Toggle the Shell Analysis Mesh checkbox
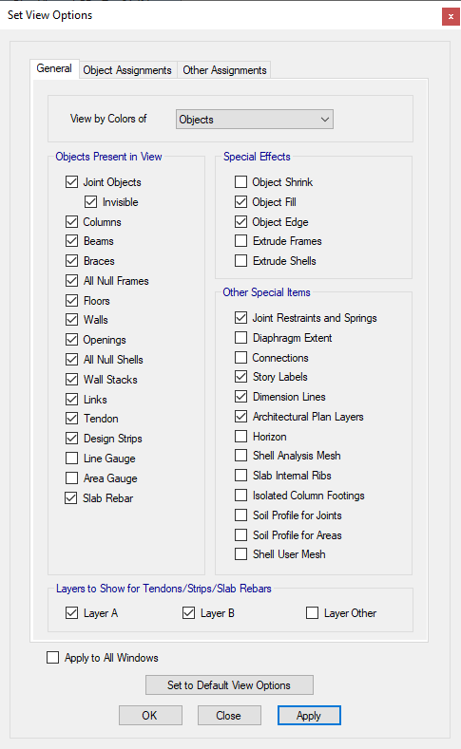Image resolution: width=461 pixels, height=749 pixels. [x=241, y=456]
